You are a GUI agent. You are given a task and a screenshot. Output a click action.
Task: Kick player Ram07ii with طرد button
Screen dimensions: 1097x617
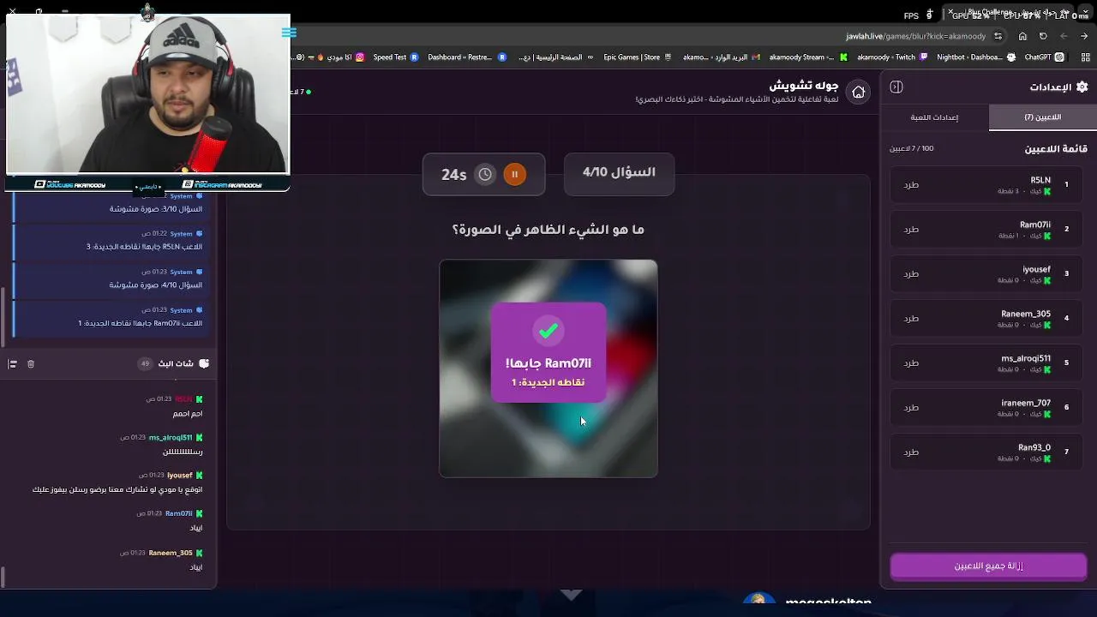click(x=911, y=229)
